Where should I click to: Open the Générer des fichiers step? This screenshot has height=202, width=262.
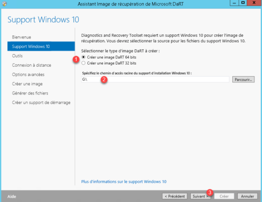(x=30, y=93)
